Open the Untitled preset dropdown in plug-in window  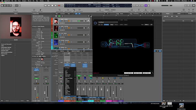pos(108,22)
